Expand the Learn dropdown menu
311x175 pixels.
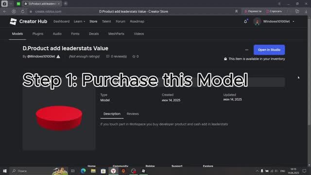[x=79, y=21]
